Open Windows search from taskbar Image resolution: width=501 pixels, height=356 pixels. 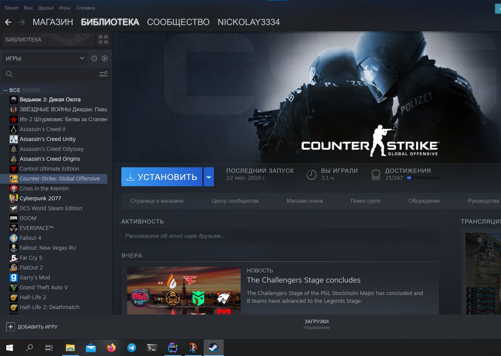29,348
